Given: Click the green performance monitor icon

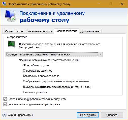Looking at the screenshot, I should click(12, 44).
